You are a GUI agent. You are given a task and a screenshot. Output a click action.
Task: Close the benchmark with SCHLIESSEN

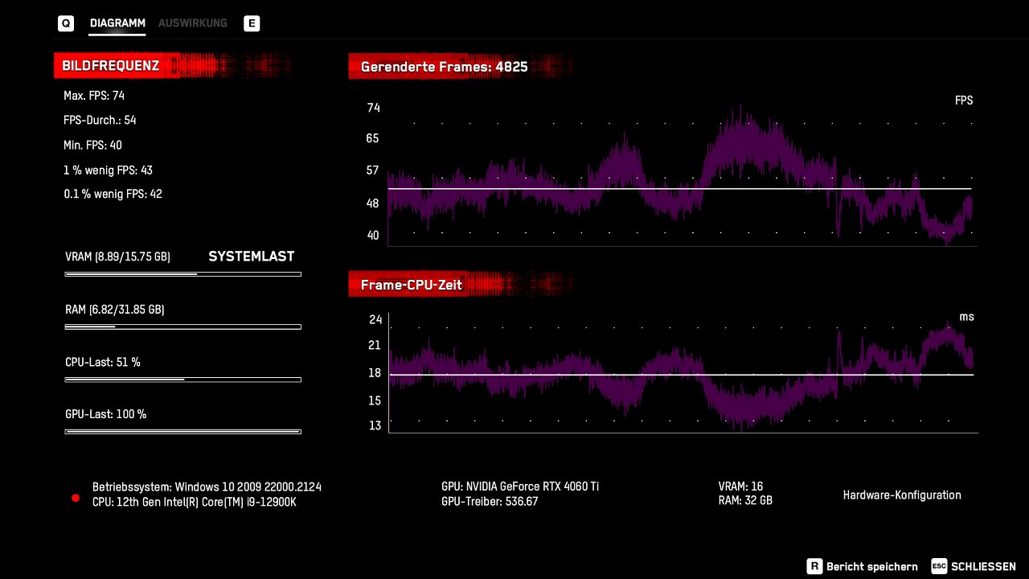tap(983, 567)
